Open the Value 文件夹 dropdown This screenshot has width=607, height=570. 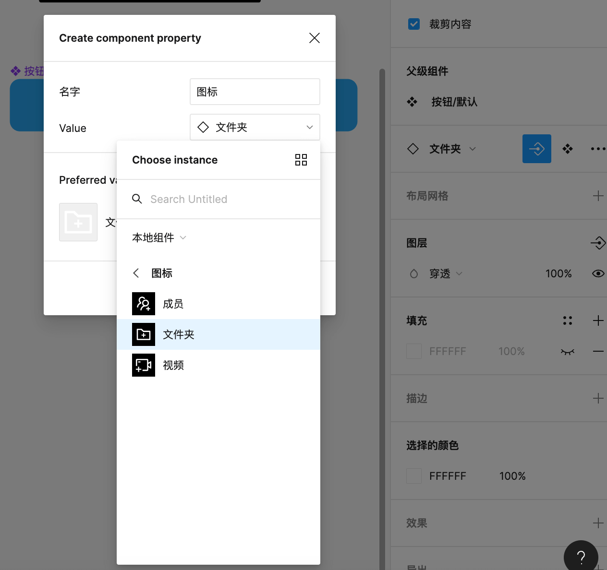[255, 127]
